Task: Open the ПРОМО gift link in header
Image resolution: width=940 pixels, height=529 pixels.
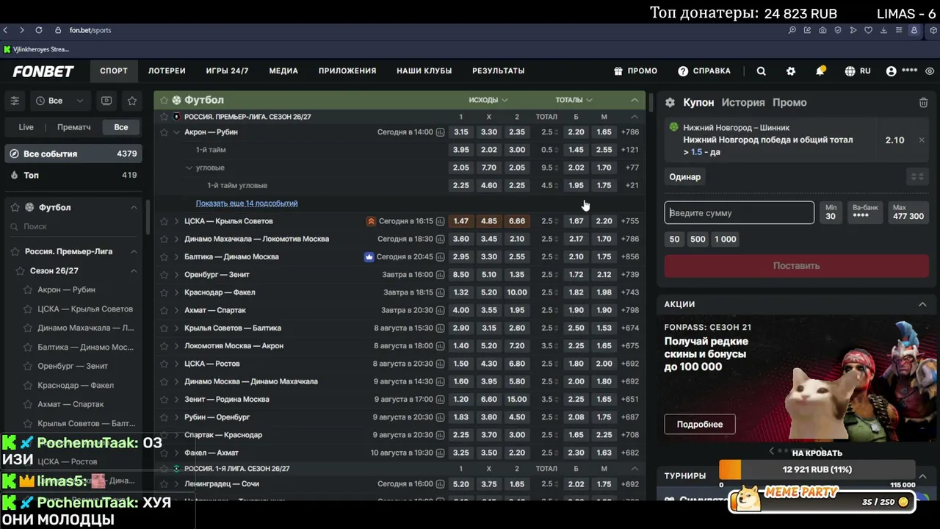Action: tap(636, 71)
